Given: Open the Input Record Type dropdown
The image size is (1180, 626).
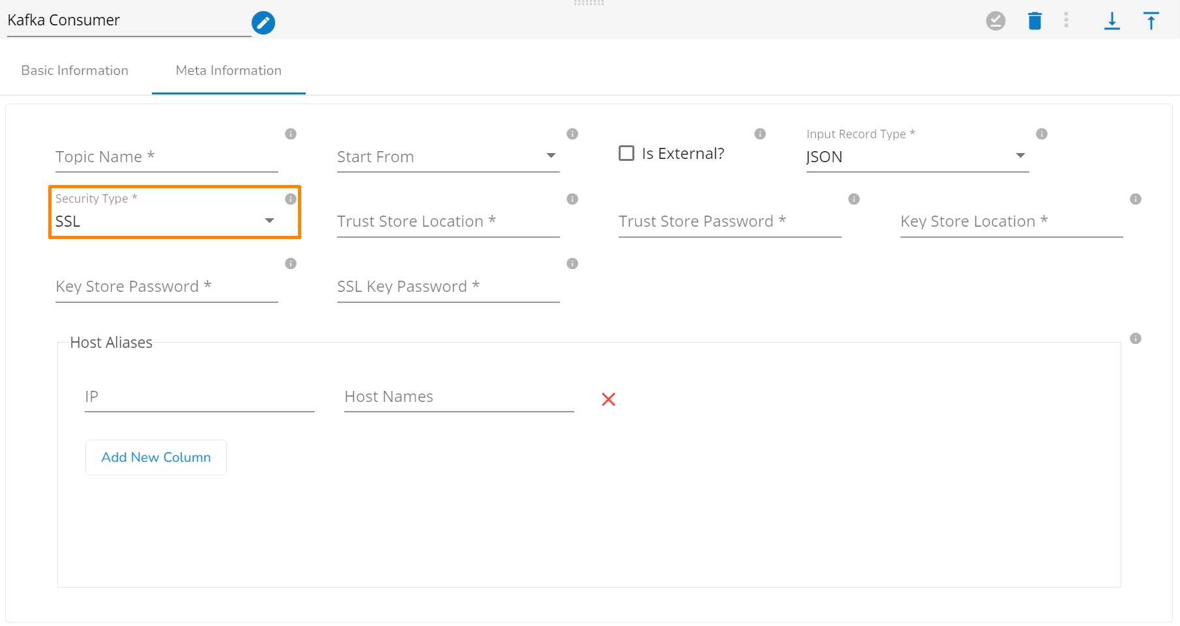Looking at the screenshot, I should point(917,157).
